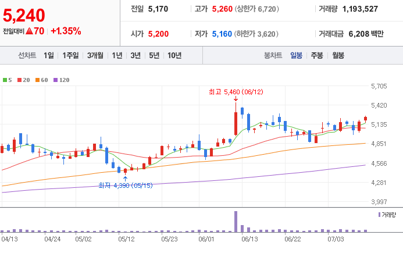403x253 pixels.
Task: Click the 선차트 label
Action: [x=27, y=55]
